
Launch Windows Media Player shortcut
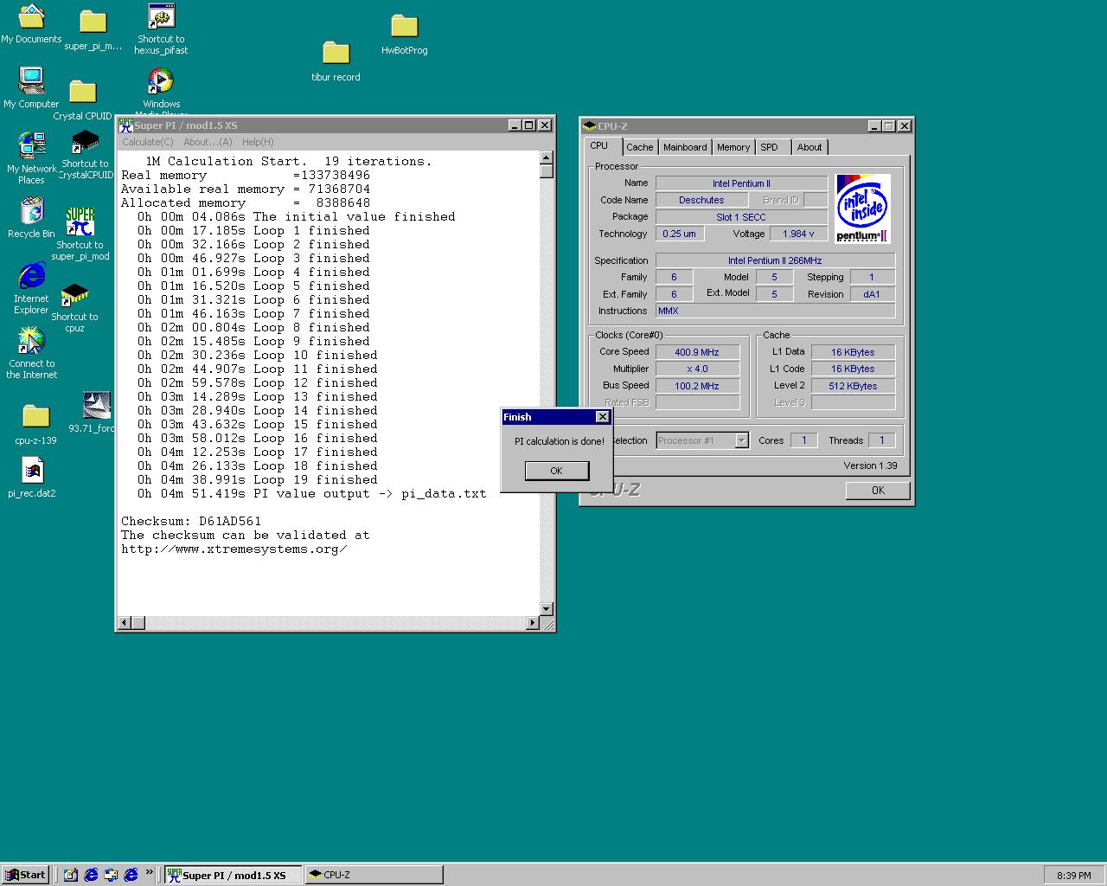tap(161, 90)
